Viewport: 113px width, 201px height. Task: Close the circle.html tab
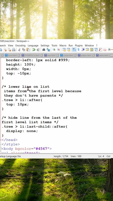point(75,55)
